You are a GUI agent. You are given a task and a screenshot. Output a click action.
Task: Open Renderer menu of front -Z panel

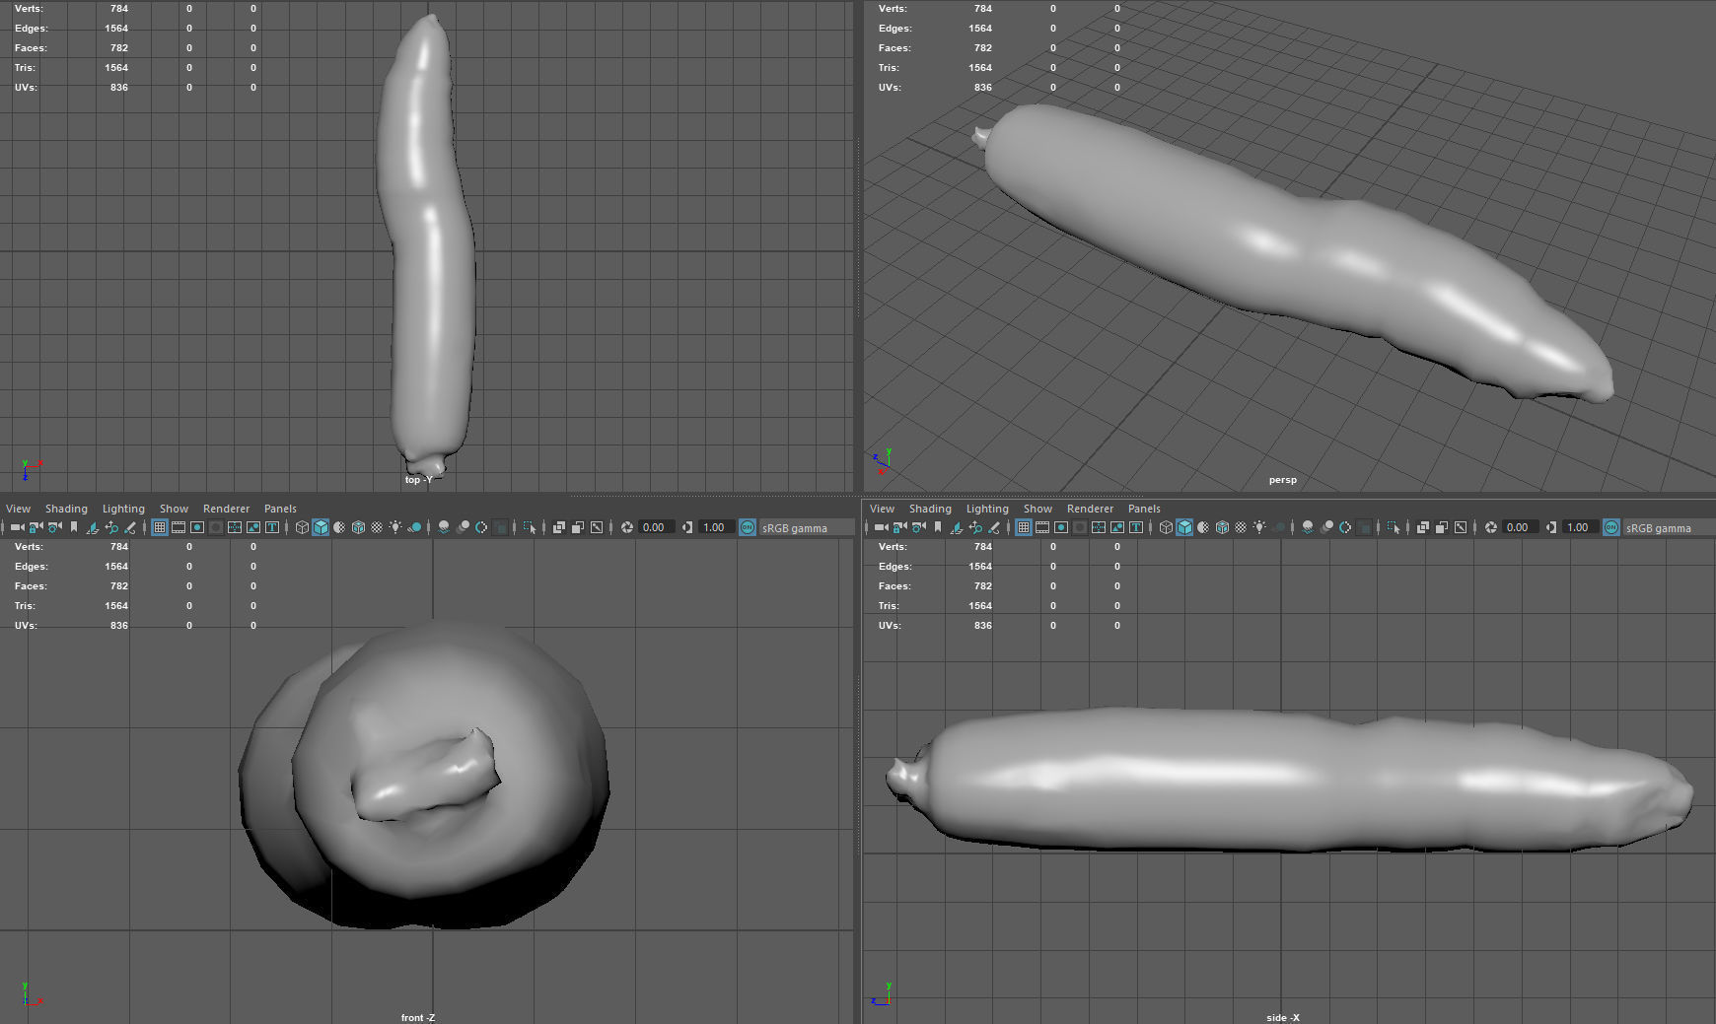(x=226, y=509)
